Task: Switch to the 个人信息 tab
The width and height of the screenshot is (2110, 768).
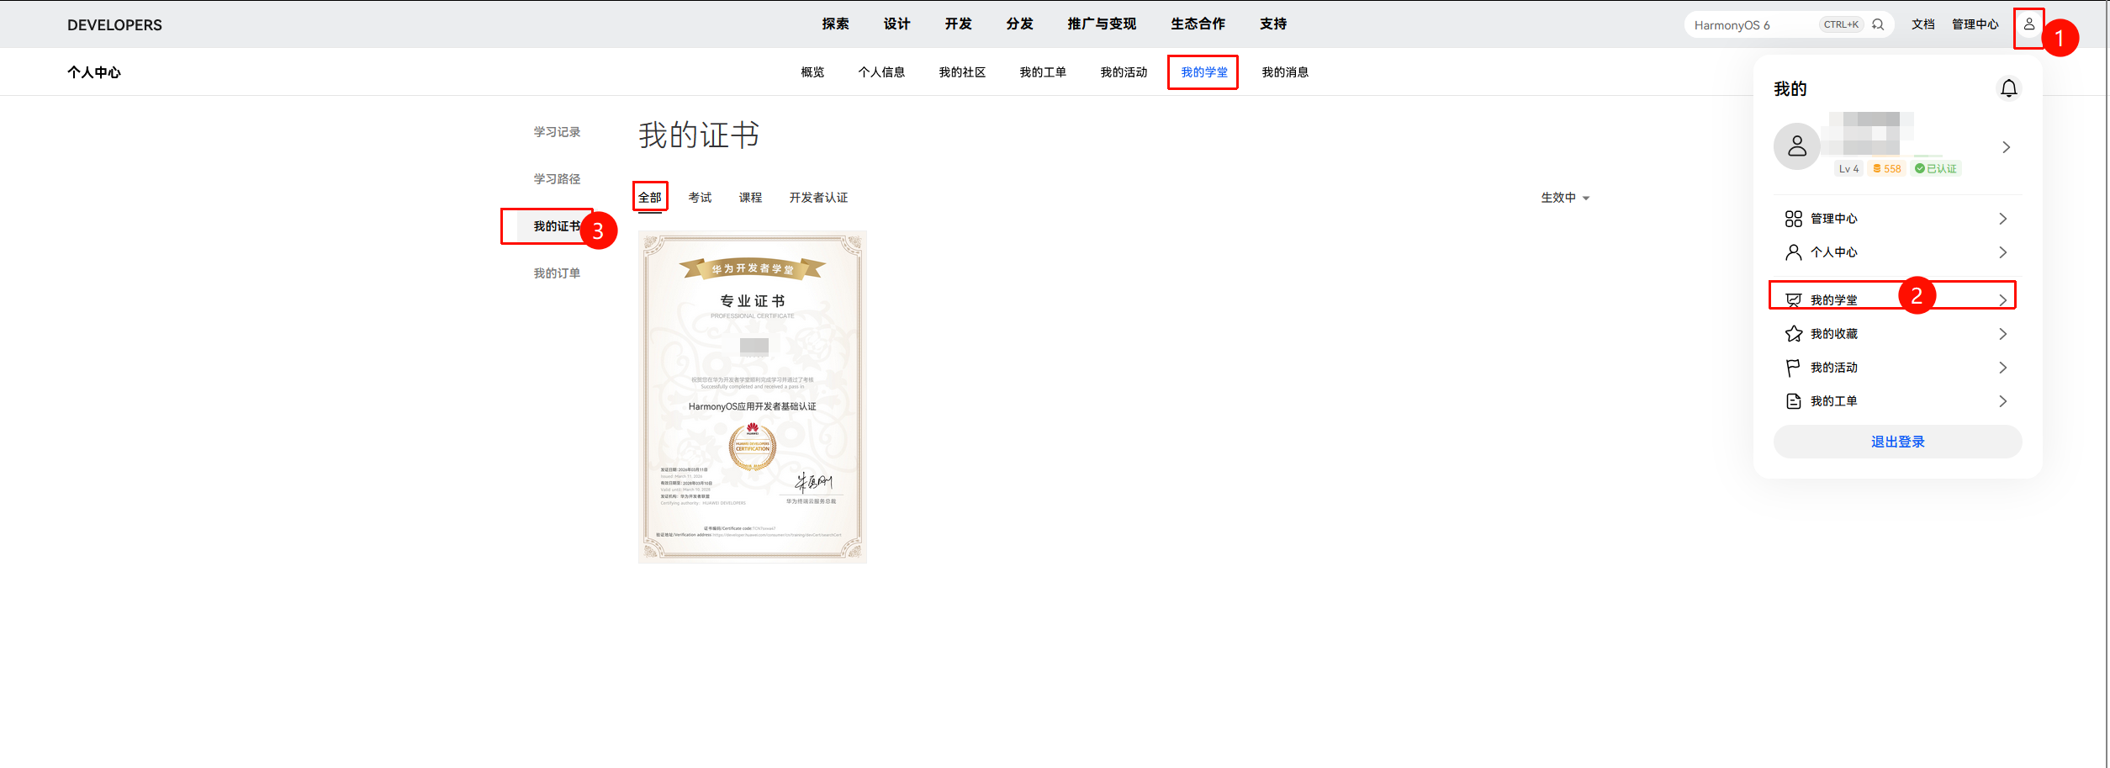Action: [x=881, y=72]
